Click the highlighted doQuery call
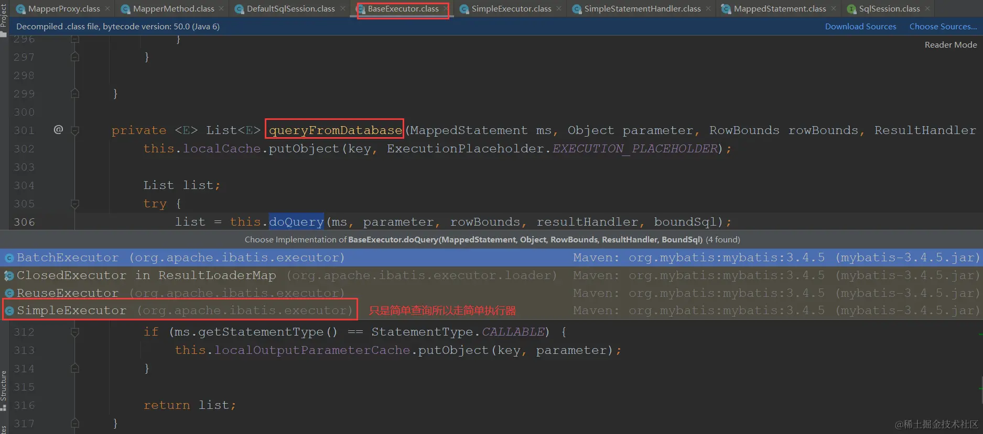The width and height of the screenshot is (983, 434). (x=296, y=222)
